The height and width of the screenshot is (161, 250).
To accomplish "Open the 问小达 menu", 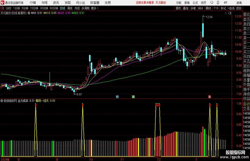I will (x=80, y=3).
